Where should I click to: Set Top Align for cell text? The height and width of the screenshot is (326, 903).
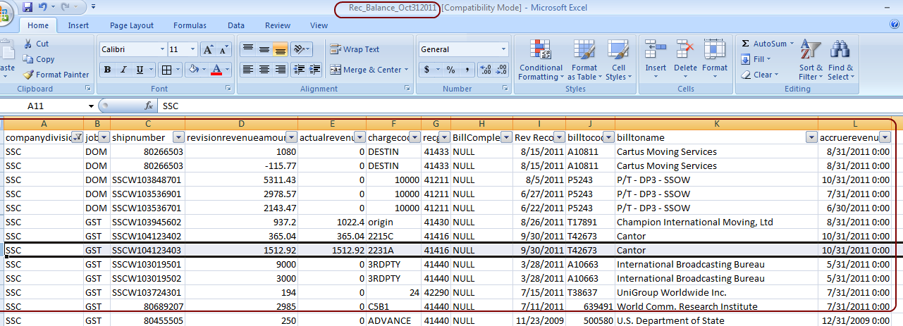[x=247, y=49]
